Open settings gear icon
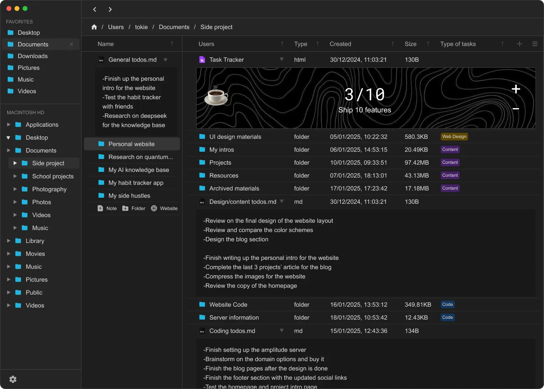 pos(13,379)
